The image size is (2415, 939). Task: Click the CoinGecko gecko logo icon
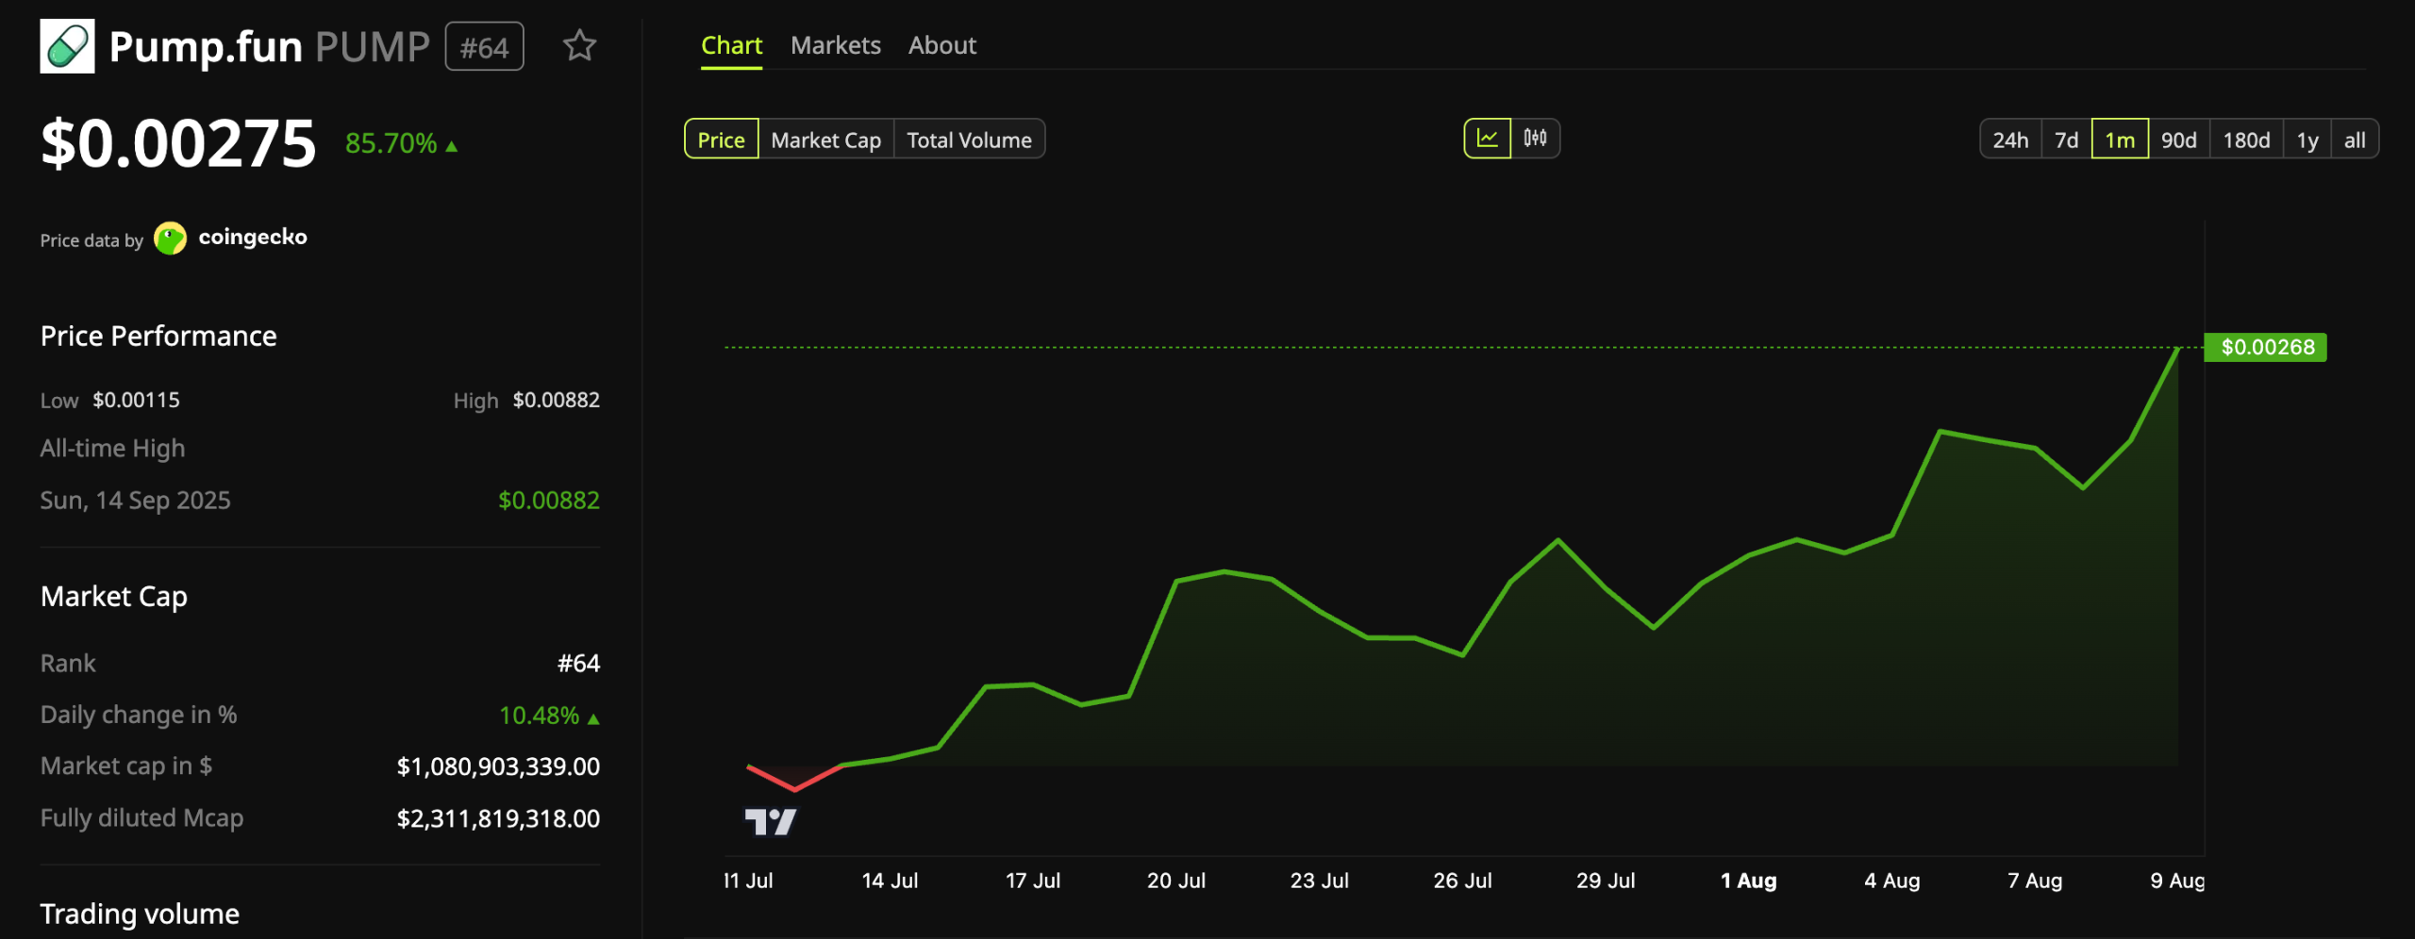171,239
